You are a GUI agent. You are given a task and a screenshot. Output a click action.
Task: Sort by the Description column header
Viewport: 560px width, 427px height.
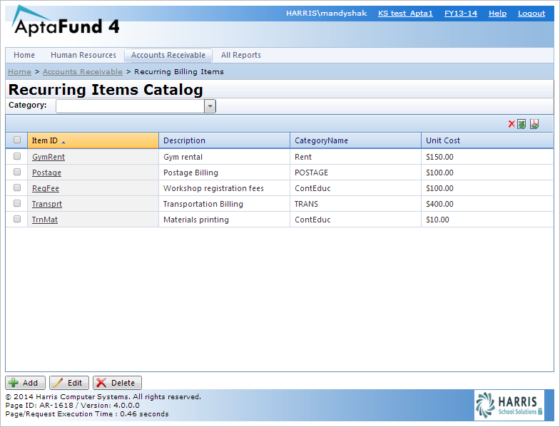224,140
